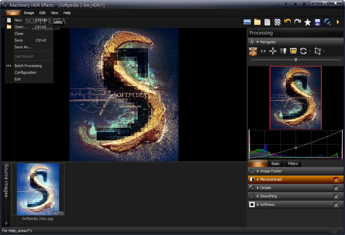Select the Softpedia 2-bw.jpg source thumbnail
The width and height of the screenshot is (345, 235).
click(38, 189)
